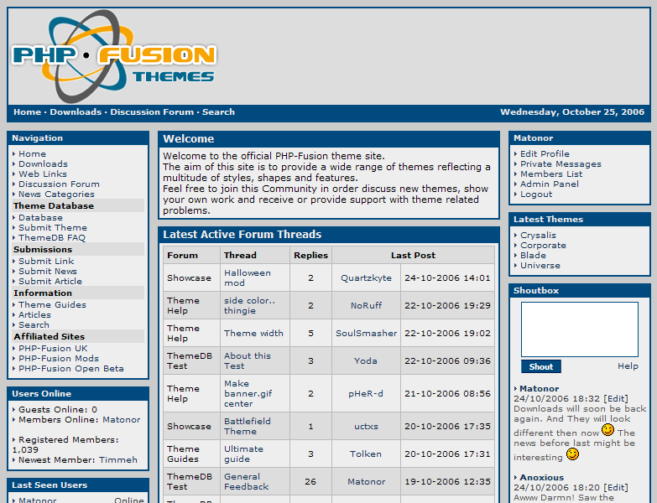Open last poster uctxs's profile
This screenshot has height=503, width=657.
pos(366,426)
